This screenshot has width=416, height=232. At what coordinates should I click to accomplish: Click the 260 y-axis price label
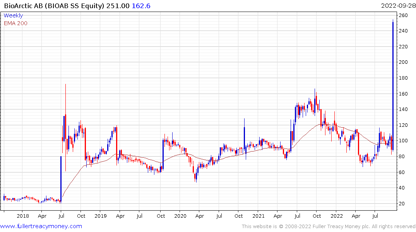[x=403, y=15]
